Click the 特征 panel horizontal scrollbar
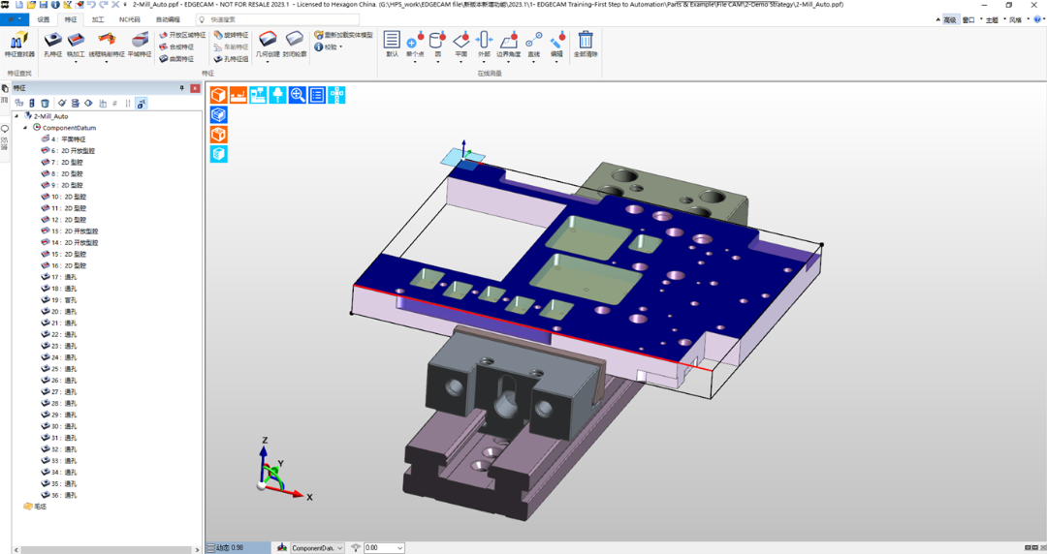The image size is (1047, 554). point(107,550)
